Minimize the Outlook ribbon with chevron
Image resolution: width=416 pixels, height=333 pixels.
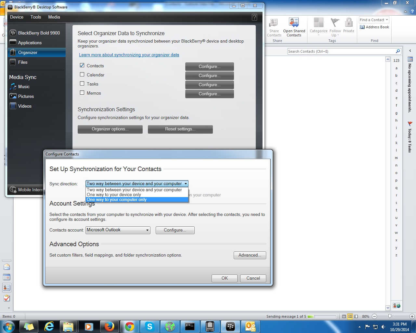pos(405,11)
